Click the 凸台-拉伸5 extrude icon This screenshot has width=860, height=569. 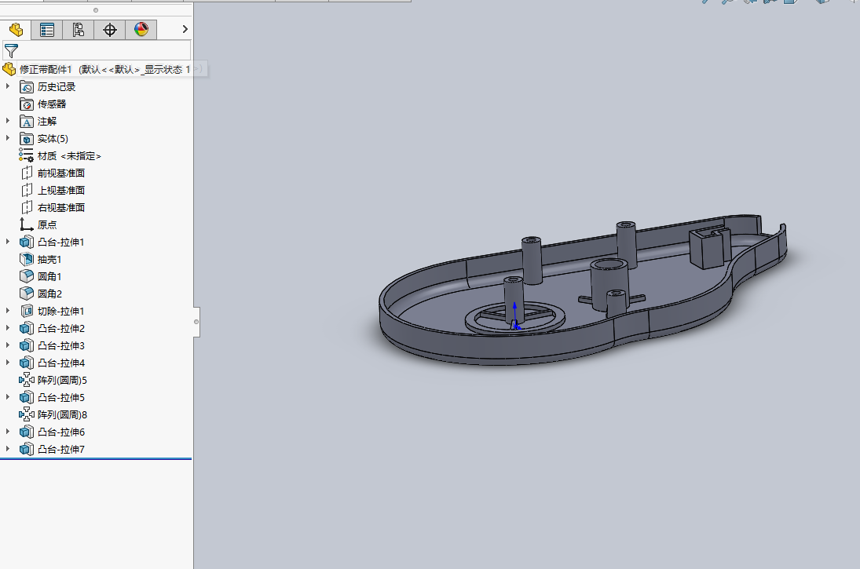[27, 397]
